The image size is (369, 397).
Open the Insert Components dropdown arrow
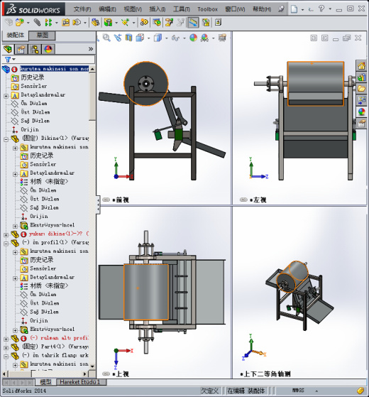[x=28, y=23]
